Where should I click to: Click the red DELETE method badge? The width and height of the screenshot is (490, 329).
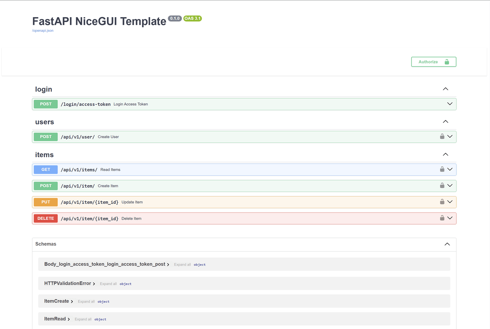coord(46,218)
